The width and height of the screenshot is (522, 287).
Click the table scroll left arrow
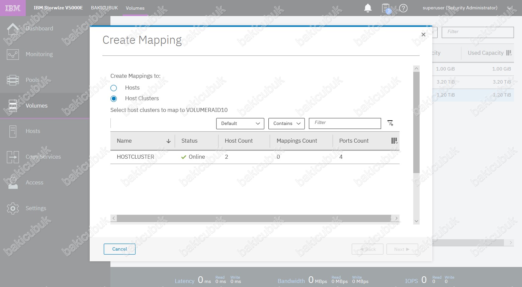coord(114,218)
